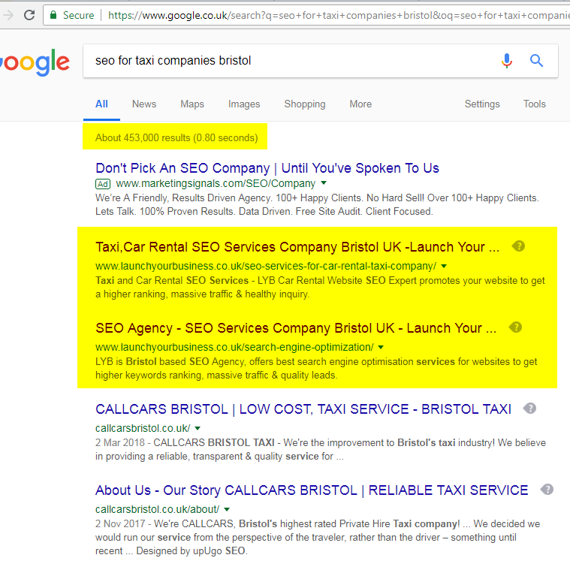Click the callcarsbristol.co.uk/ green URL
The image size is (570, 570).
pos(143,429)
